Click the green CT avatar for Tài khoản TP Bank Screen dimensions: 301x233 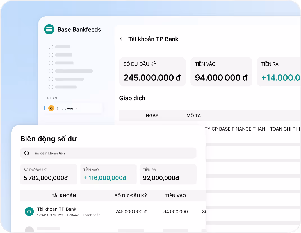click(x=29, y=211)
